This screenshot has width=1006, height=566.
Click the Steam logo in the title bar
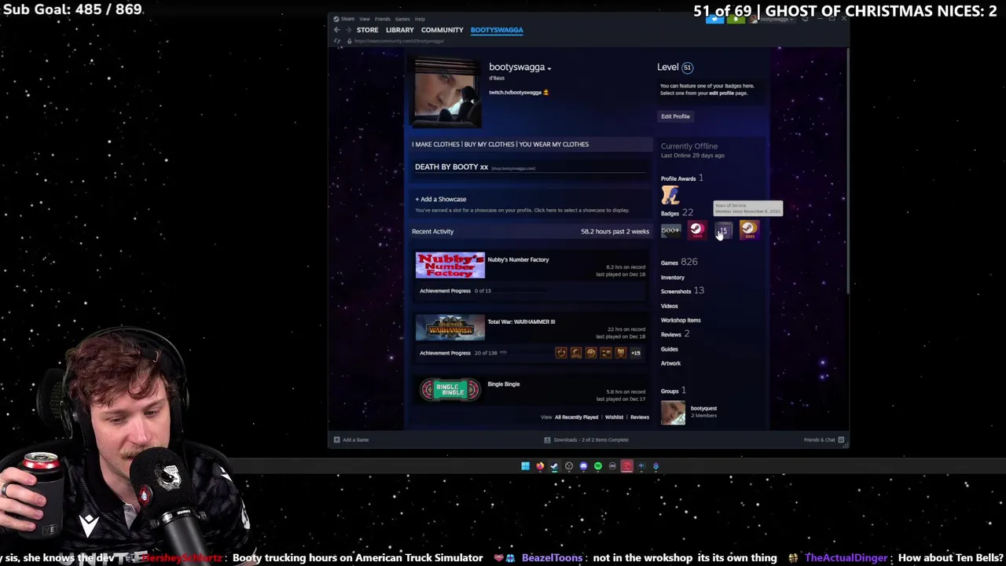tap(336, 19)
